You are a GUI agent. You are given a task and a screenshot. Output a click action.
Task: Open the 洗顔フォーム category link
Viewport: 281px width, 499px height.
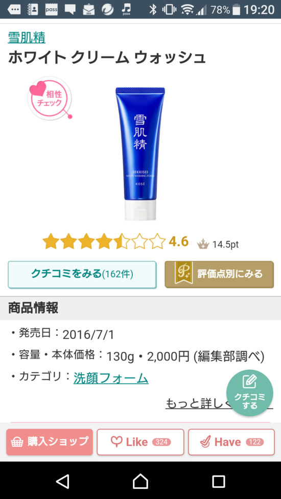pyautogui.click(x=111, y=378)
